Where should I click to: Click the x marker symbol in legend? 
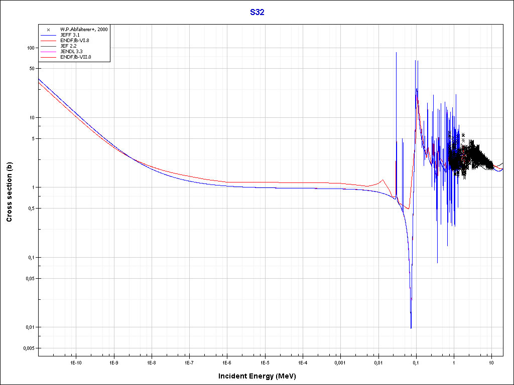[x=48, y=30]
